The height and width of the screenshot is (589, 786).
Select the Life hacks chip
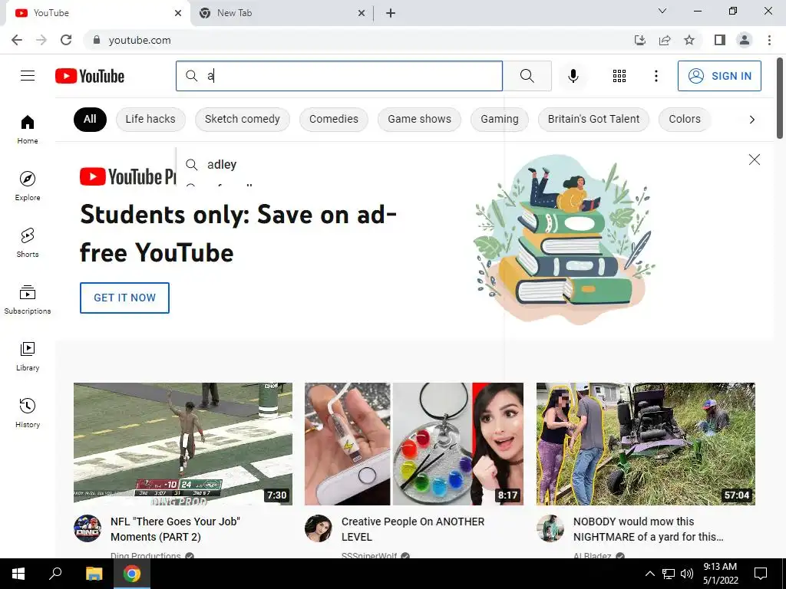click(150, 119)
